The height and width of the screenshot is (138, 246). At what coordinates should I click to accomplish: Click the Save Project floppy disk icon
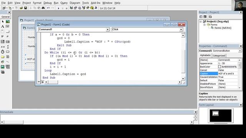[x=25, y=8]
